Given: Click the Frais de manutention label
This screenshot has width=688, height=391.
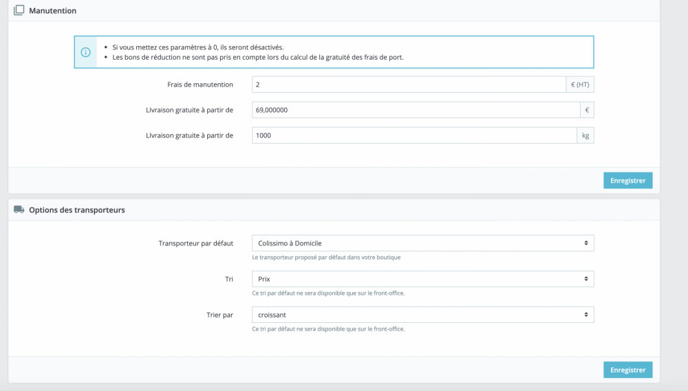Looking at the screenshot, I should point(200,85).
